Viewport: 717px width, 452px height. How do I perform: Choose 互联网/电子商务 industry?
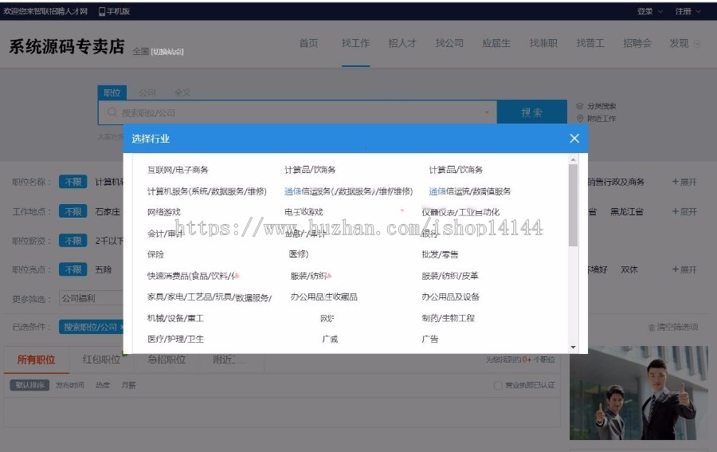coord(178,170)
